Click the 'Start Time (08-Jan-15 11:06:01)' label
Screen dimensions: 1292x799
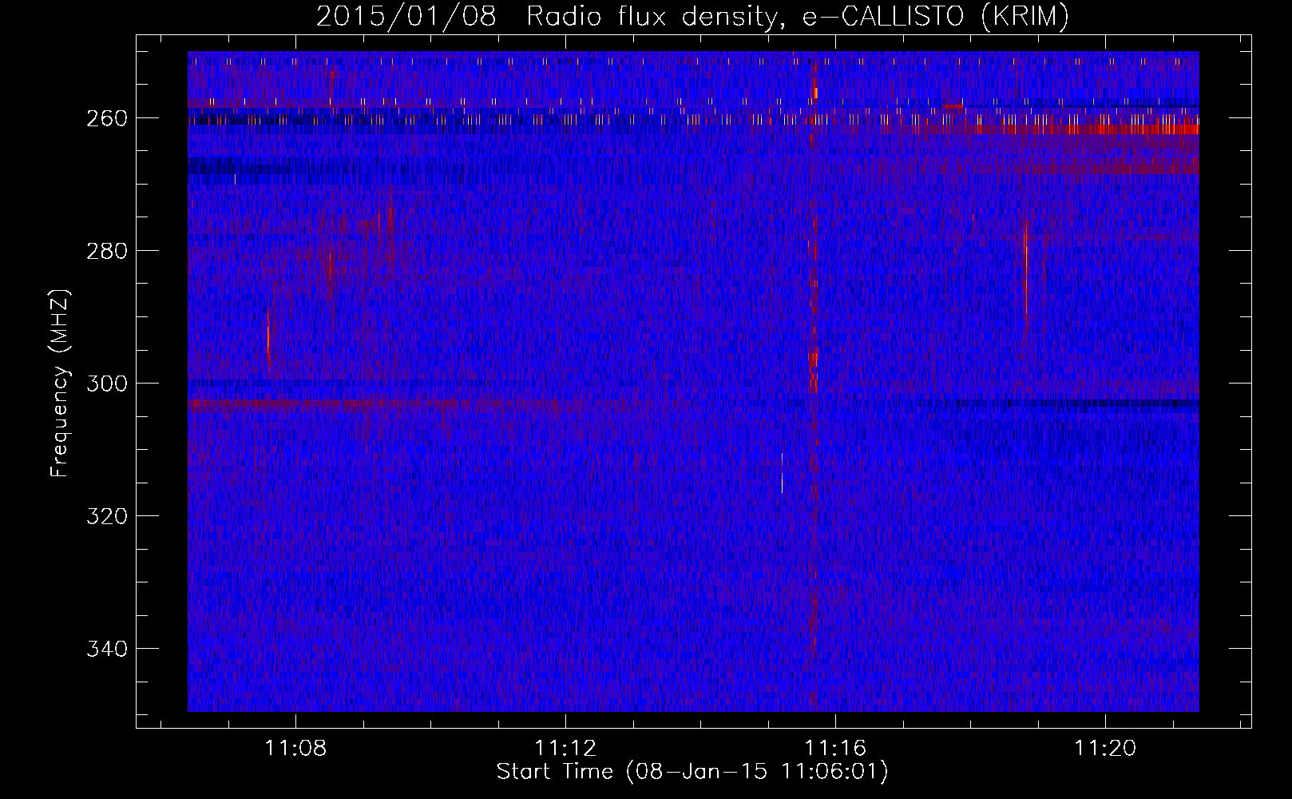(692, 772)
